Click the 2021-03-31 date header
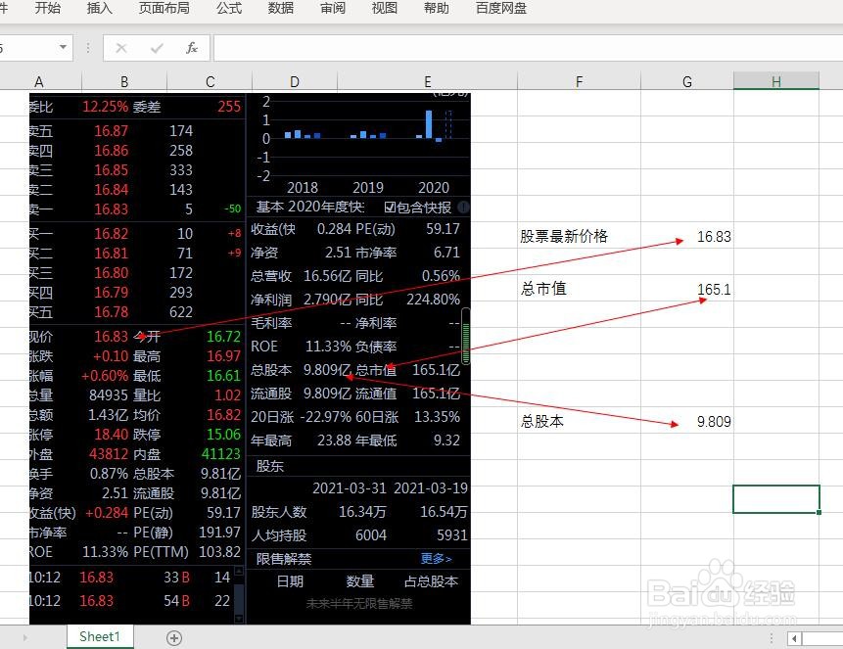 350,488
